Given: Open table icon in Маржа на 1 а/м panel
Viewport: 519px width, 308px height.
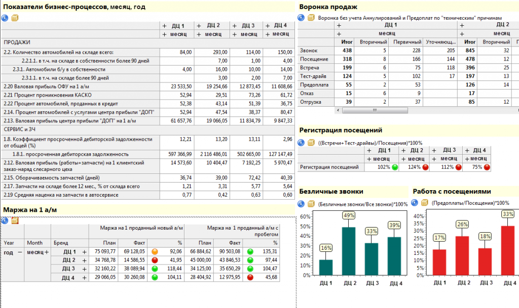Looking at the screenshot, I should [15, 220].
